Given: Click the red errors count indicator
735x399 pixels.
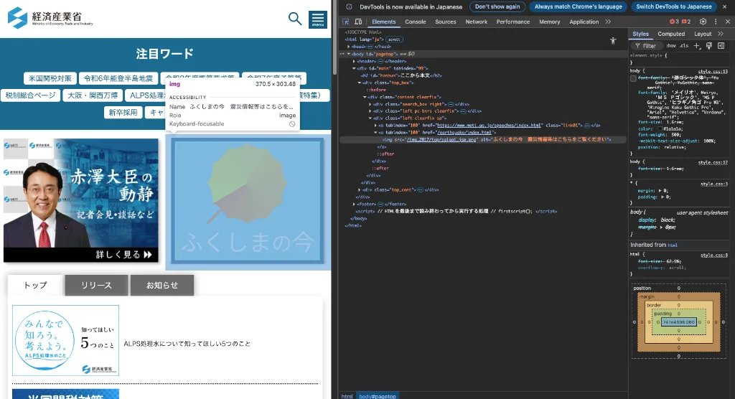Looking at the screenshot, I should [x=674, y=22].
